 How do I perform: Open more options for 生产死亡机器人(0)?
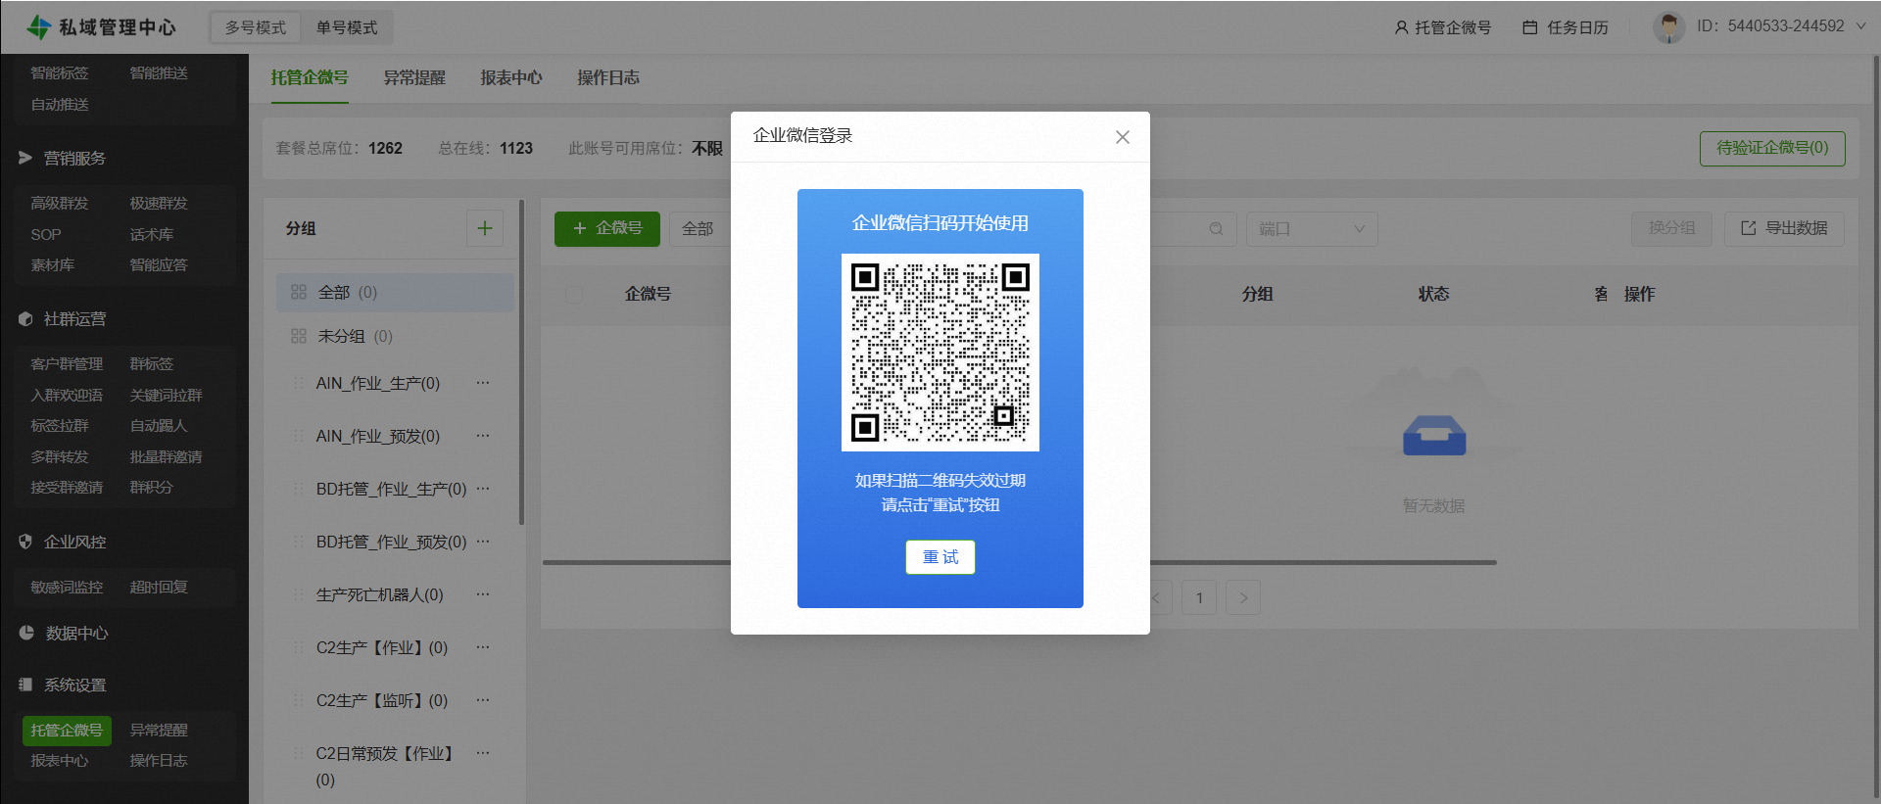pyautogui.click(x=483, y=594)
